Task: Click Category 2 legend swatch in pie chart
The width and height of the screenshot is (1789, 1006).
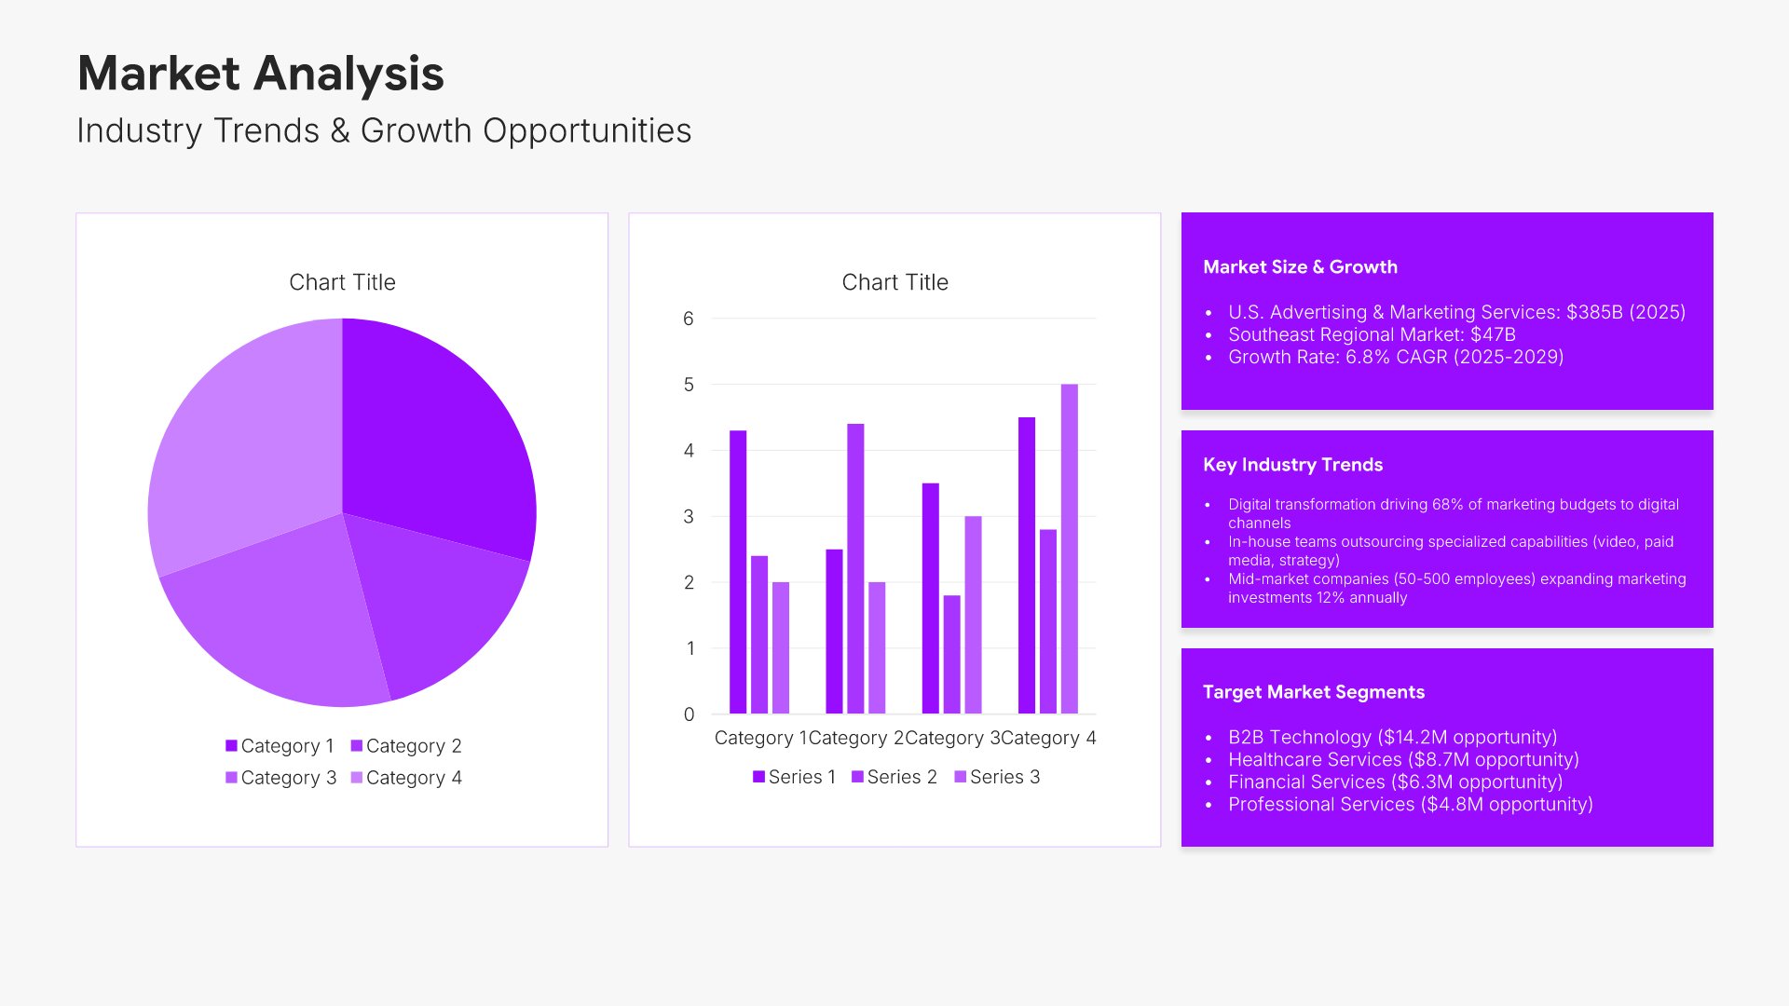Action: coord(357,746)
